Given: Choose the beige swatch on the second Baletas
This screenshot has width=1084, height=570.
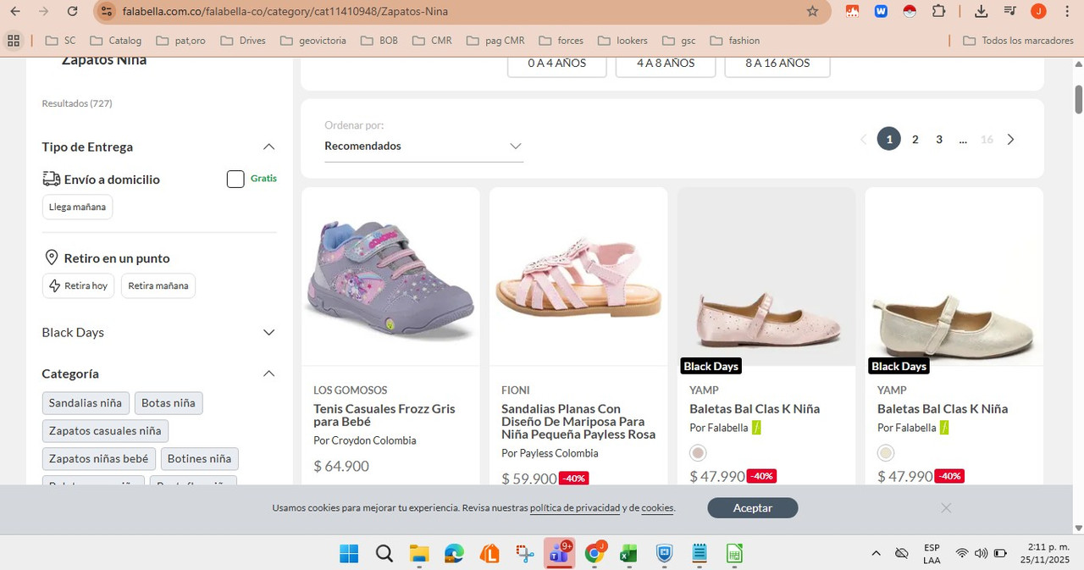Looking at the screenshot, I should (886, 453).
